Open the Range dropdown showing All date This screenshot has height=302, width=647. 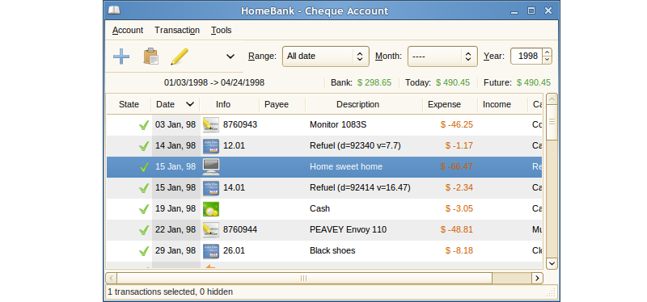pos(326,57)
